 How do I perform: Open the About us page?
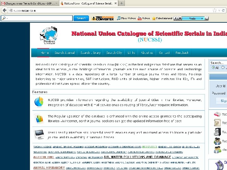147,53
